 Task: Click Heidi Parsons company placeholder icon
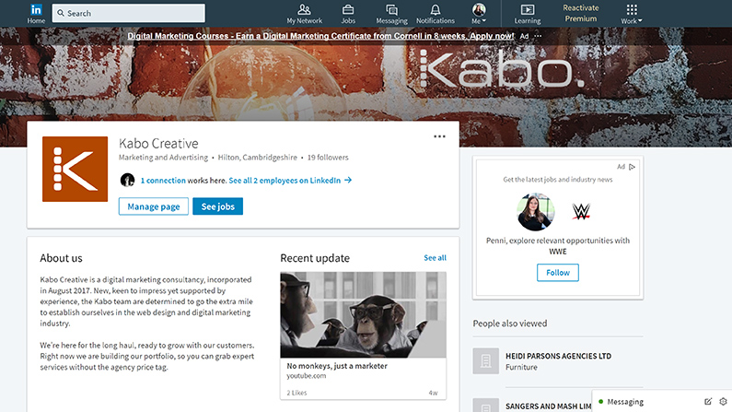coord(485,361)
